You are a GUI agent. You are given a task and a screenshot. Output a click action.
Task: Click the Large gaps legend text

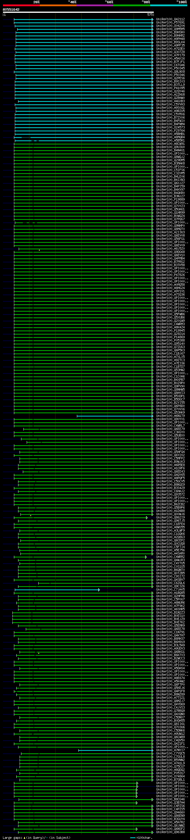tap(12, 838)
